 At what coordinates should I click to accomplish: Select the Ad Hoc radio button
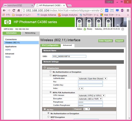[x=45, y=109]
